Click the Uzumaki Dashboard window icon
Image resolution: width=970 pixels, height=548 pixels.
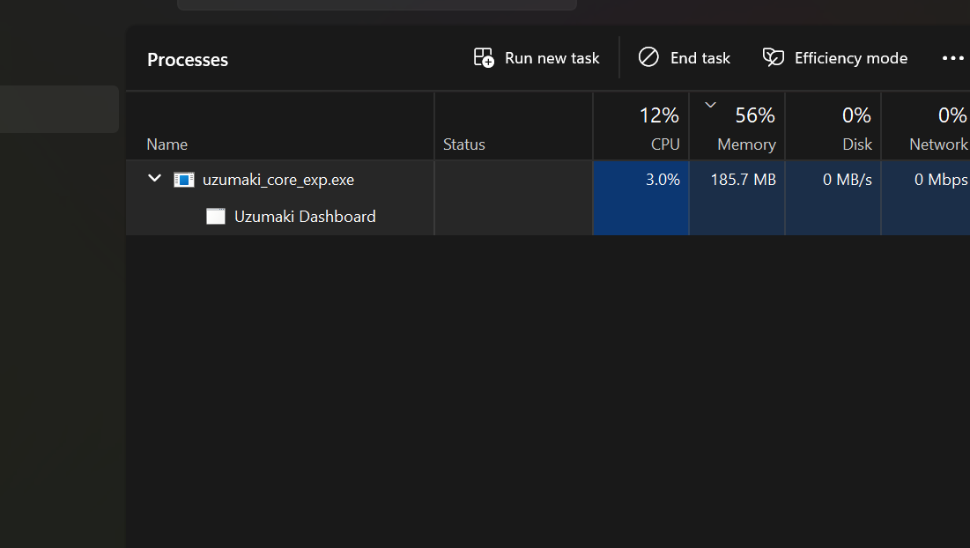point(215,217)
